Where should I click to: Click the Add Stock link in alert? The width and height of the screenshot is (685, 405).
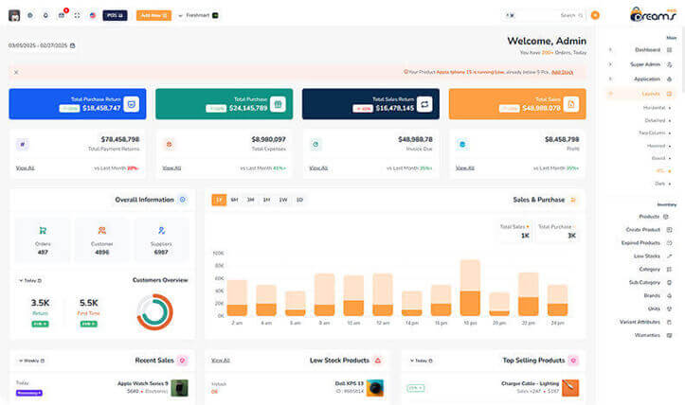(563, 72)
